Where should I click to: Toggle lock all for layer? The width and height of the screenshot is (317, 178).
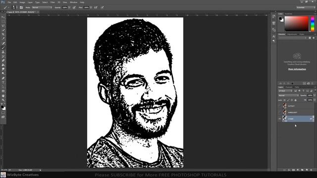click(x=295, y=100)
